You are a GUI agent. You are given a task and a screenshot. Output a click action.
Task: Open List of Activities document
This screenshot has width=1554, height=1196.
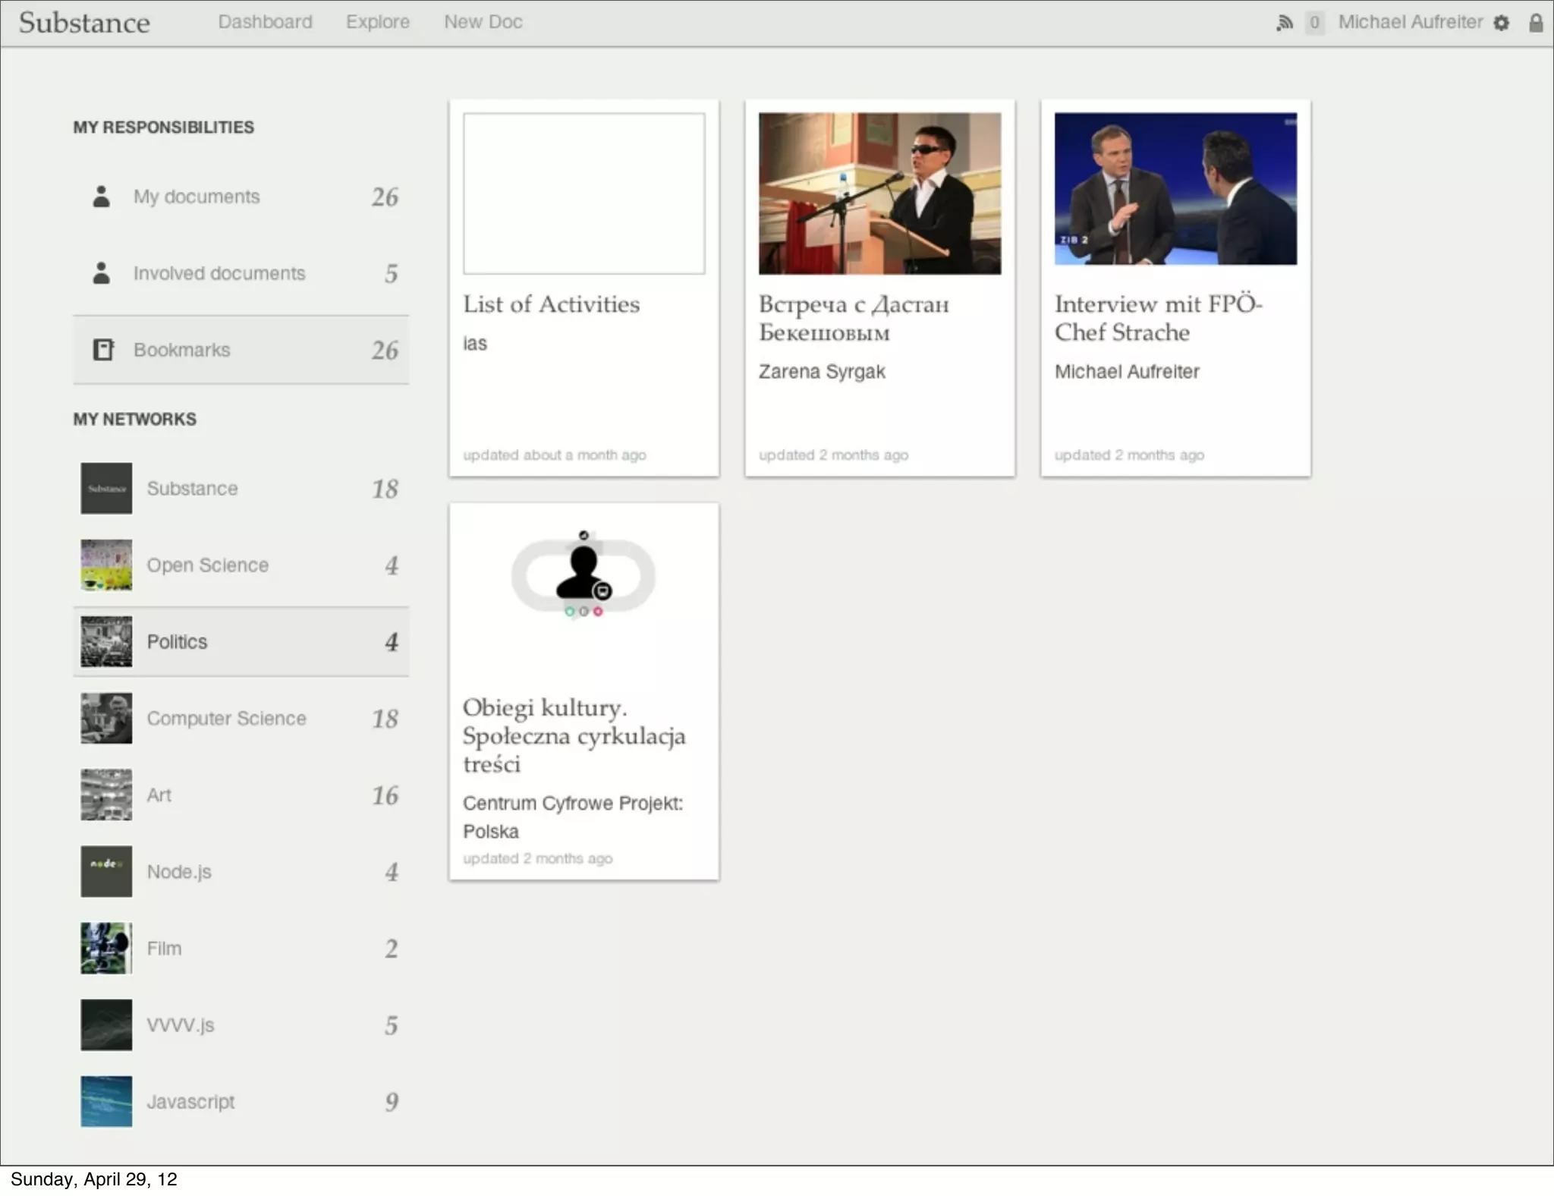pyautogui.click(x=551, y=304)
